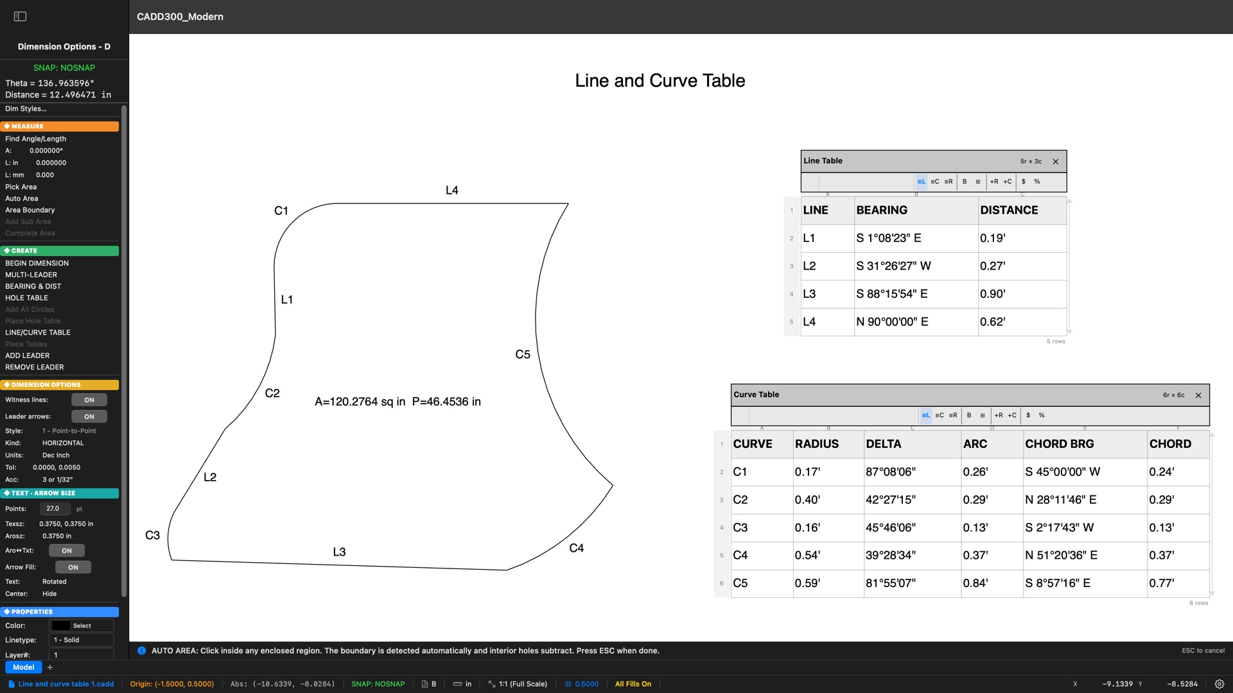Screen dimensions: 1233x693
Task: Add a new model tab with plus
Action: pos(50,667)
